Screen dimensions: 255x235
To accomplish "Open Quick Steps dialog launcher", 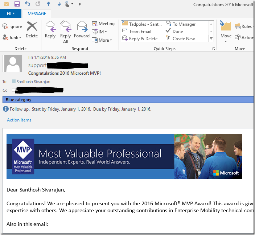I will pos(214,49).
